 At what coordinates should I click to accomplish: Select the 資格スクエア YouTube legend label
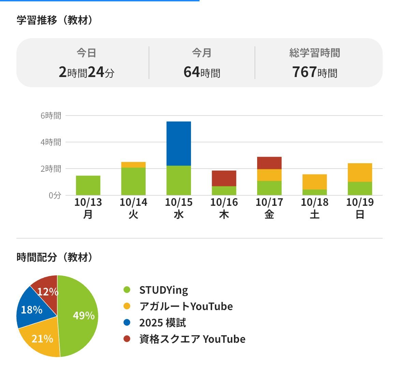(x=192, y=339)
